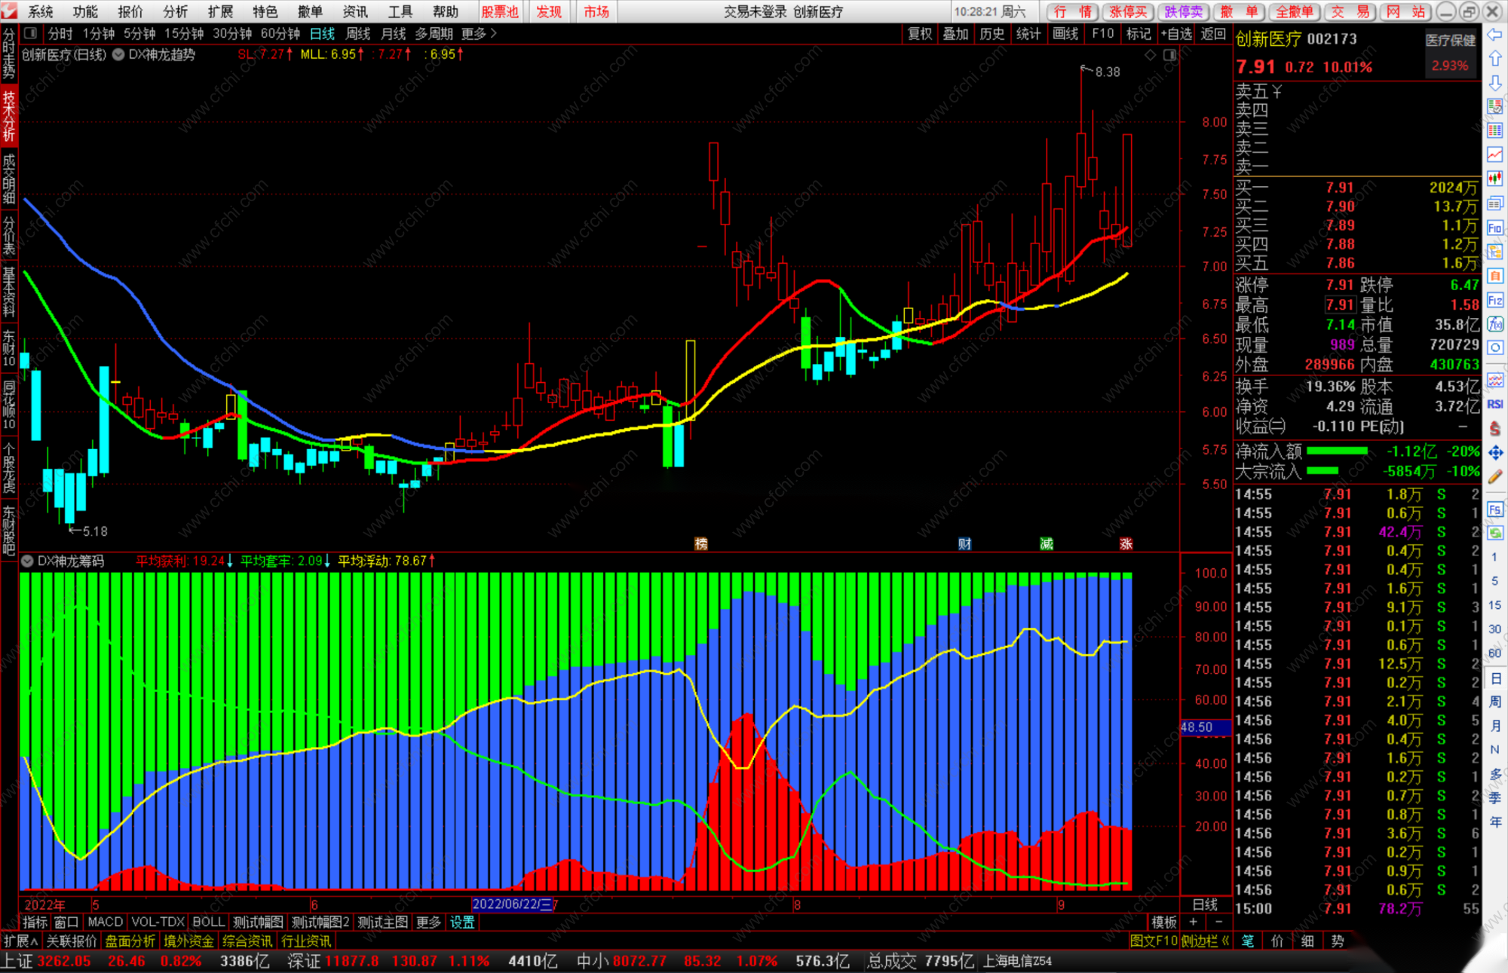The height and width of the screenshot is (973, 1508).
Task: Click the f(x) formula icon
Action: [1495, 325]
